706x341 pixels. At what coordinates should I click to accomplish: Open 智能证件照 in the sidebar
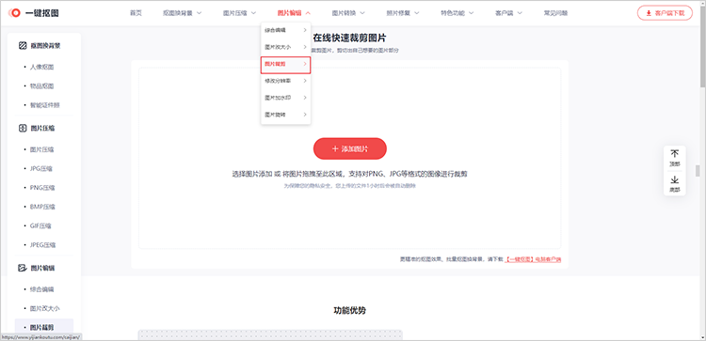[45, 105]
